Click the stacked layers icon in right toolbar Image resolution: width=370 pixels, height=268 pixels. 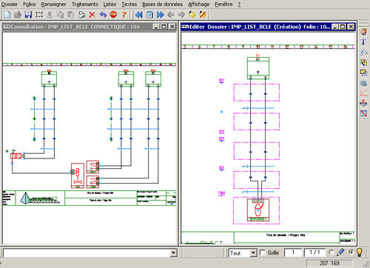pos(363,83)
